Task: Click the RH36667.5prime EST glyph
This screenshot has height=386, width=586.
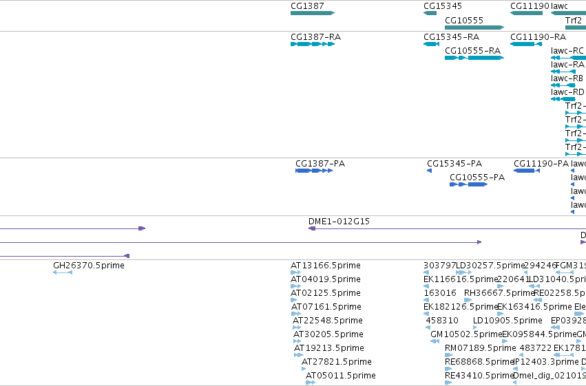Action: pyautogui.click(x=468, y=300)
